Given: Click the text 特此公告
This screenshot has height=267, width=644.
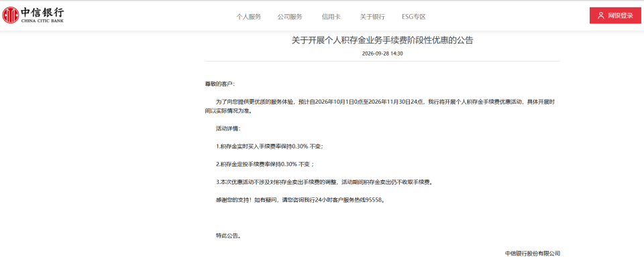Looking at the screenshot, I should [228, 236].
